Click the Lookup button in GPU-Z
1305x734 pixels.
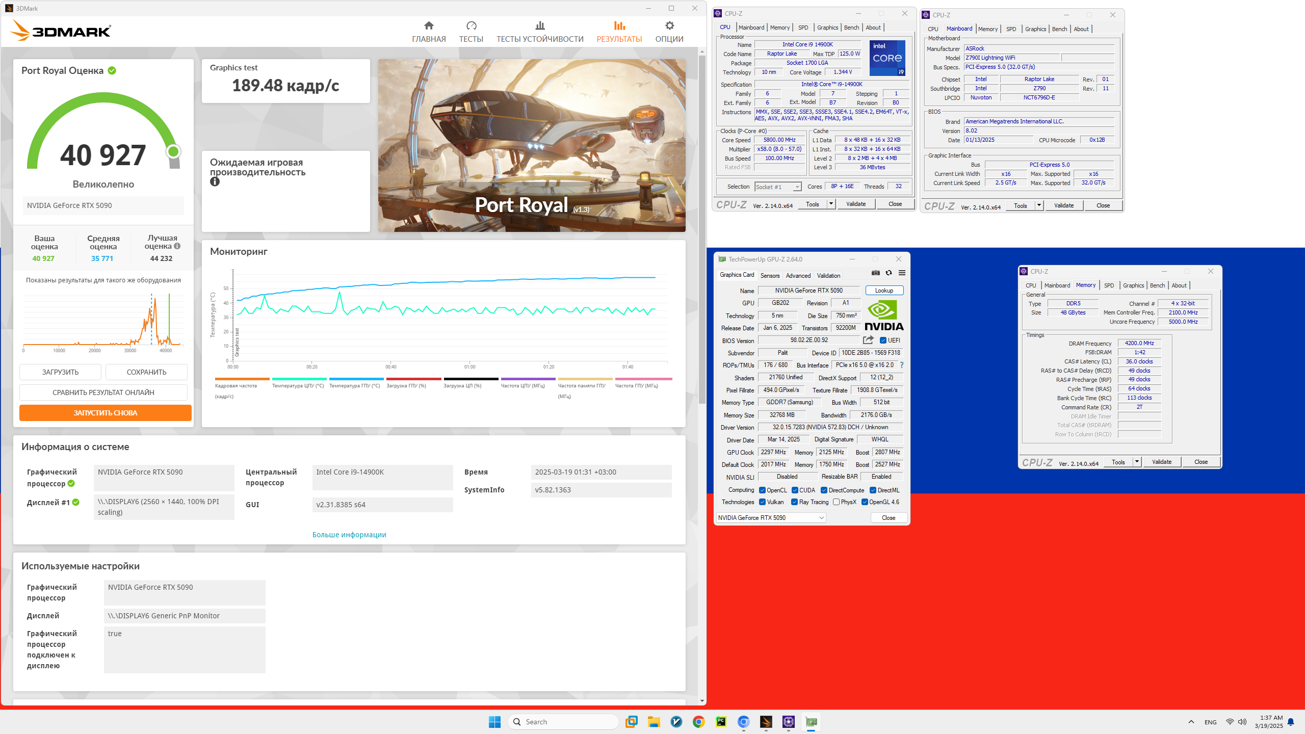tap(884, 291)
